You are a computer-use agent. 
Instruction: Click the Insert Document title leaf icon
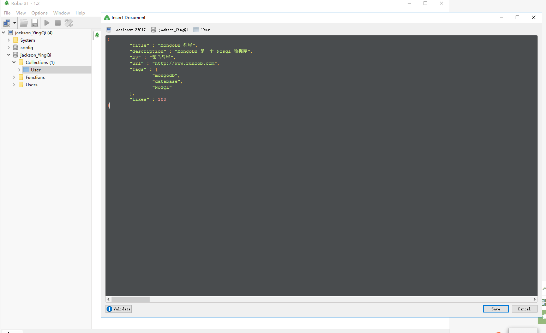[107, 17]
